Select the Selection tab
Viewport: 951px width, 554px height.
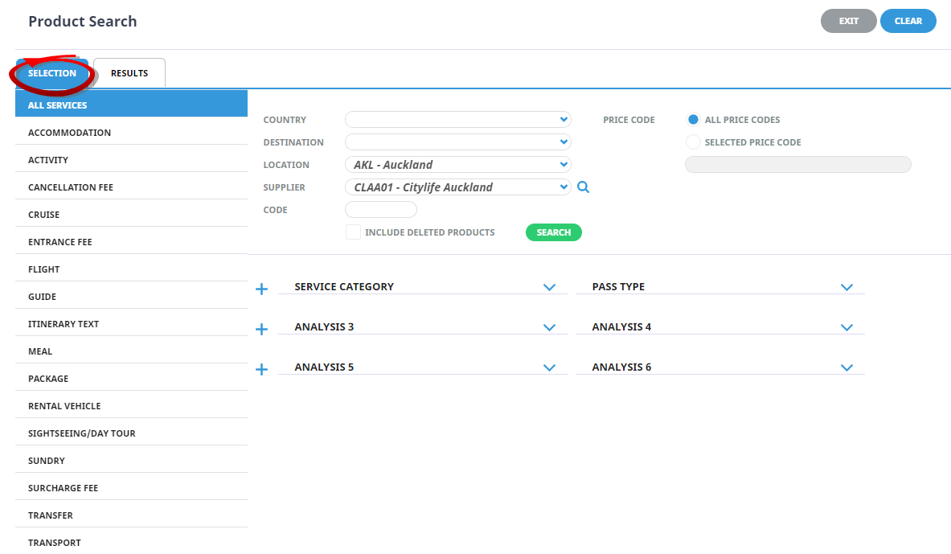[52, 73]
